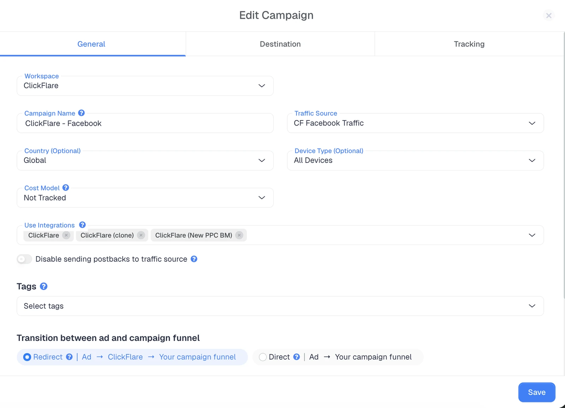Click the Redirect option help icon
565x408 pixels.
(x=69, y=357)
